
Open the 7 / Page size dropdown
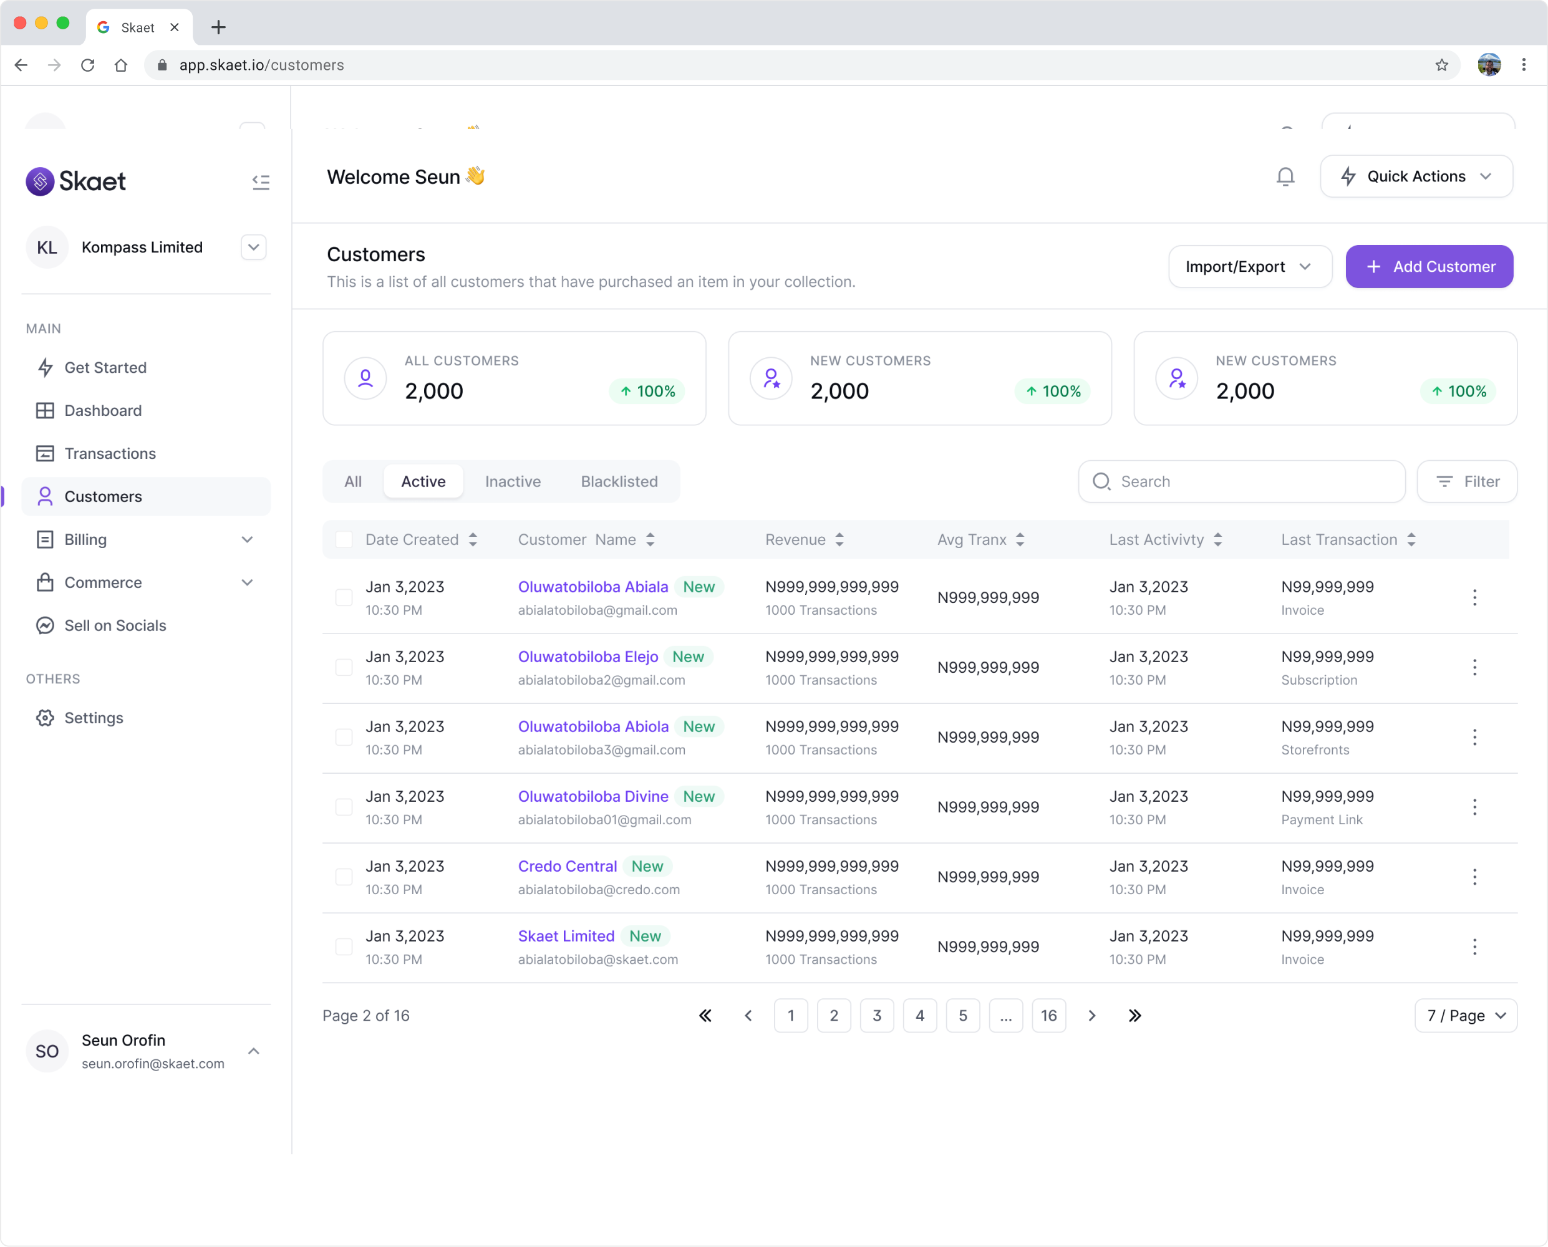click(1464, 1015)
